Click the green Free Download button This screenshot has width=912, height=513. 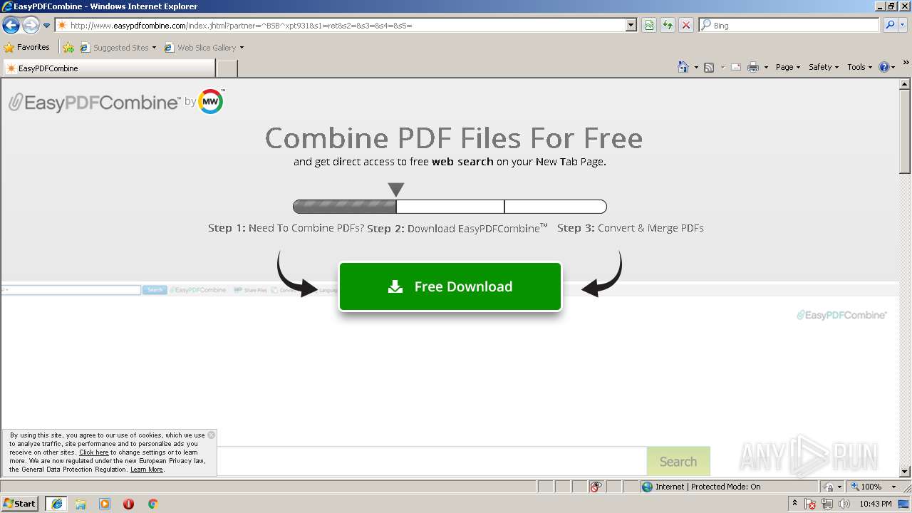click(450, 286)
